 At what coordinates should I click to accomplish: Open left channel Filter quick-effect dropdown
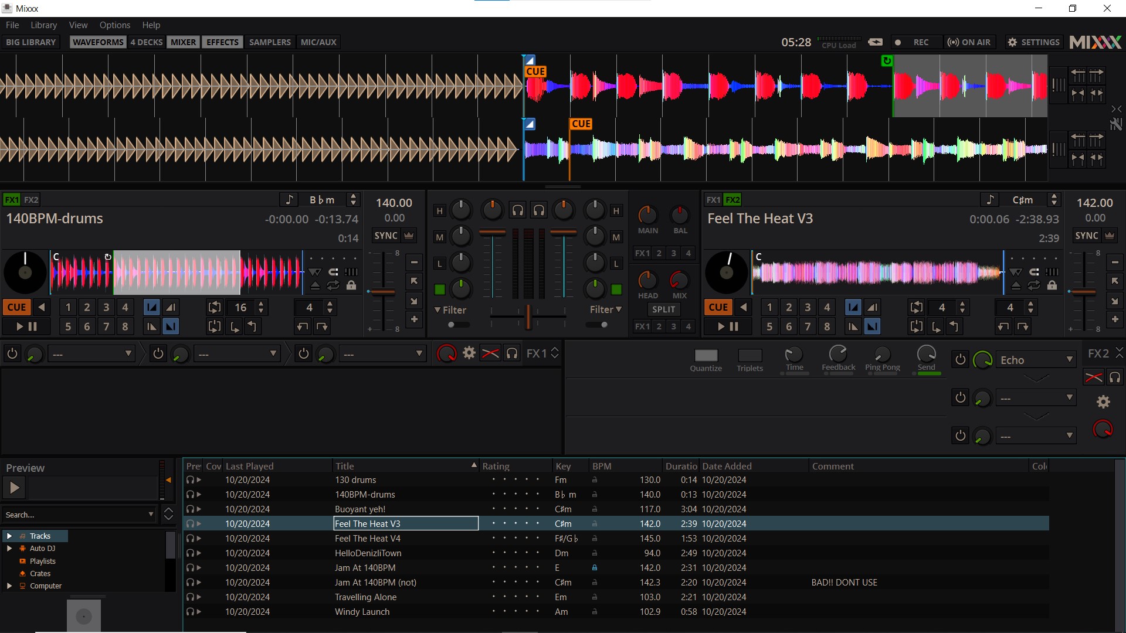tap(450, 310)
